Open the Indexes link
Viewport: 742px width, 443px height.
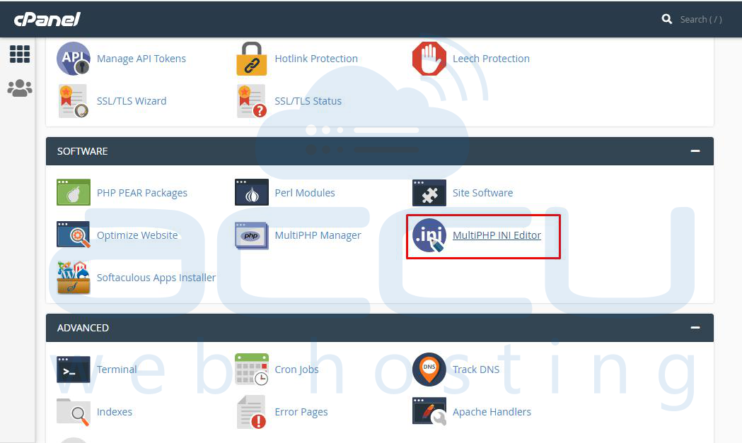click(x=114, y=413)
